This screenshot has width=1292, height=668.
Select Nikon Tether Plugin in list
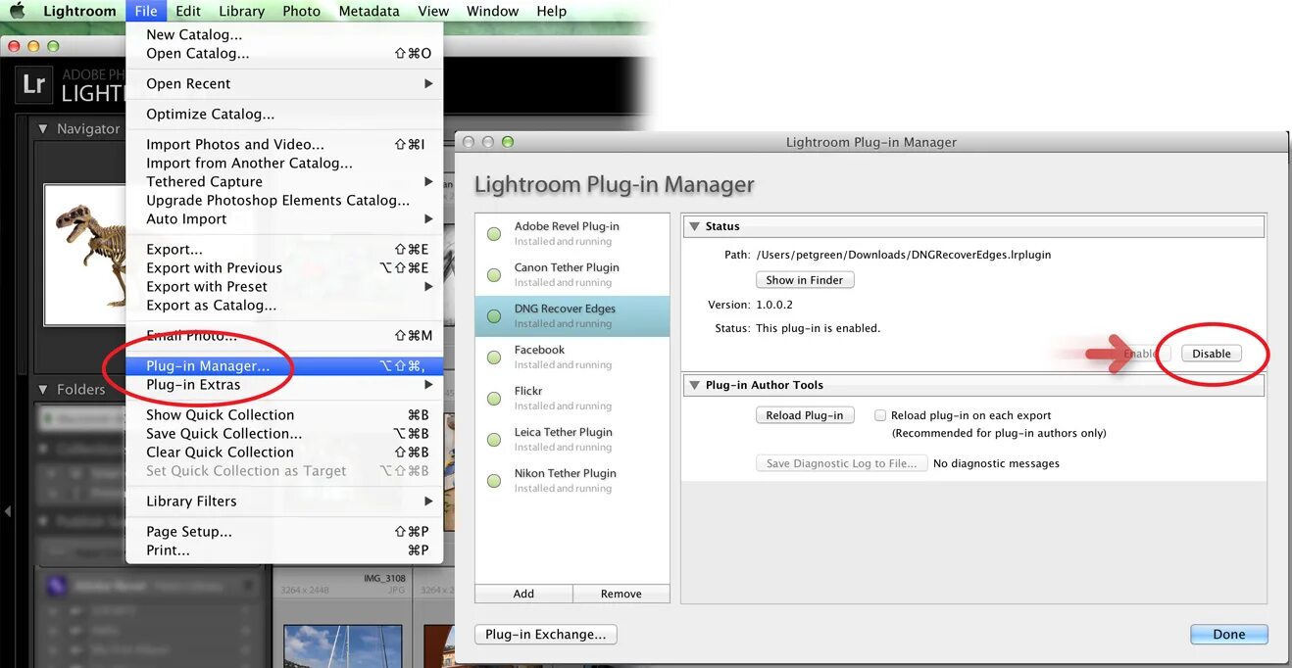click(572, 481)
